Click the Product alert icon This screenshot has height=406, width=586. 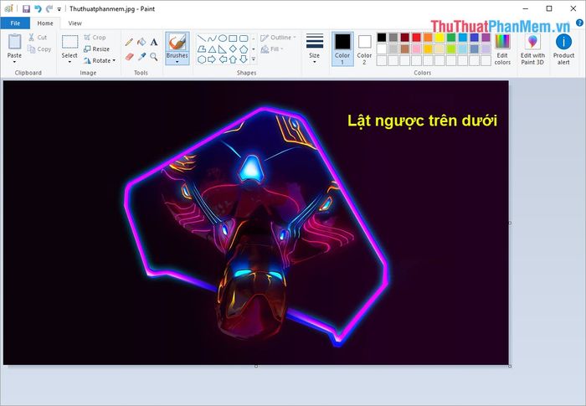click(564, 48)
